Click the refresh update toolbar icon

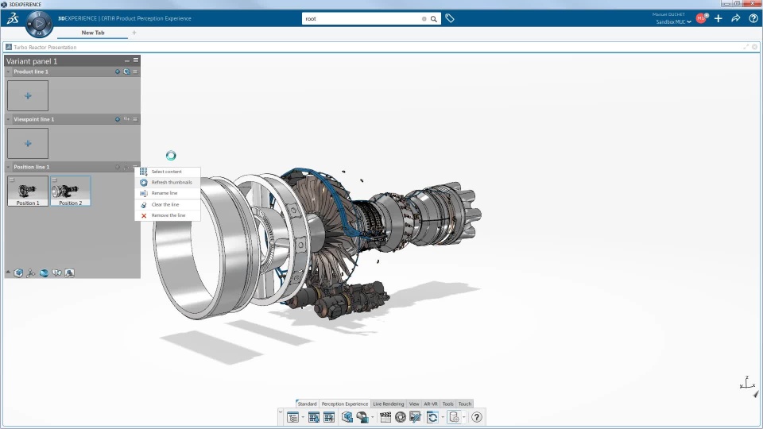(x=432, y=417)
